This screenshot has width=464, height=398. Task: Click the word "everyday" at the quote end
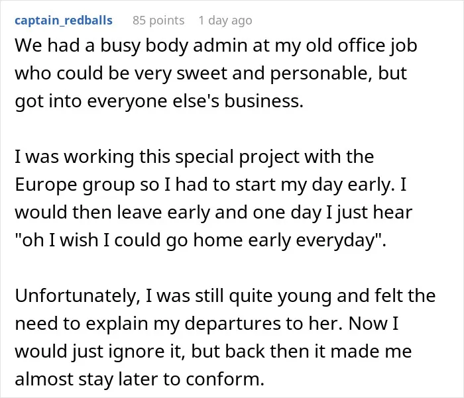(335, 240)
